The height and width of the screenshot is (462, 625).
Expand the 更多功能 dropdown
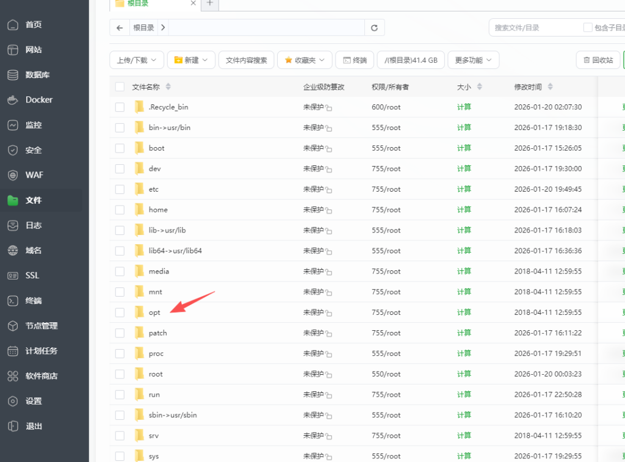point(473,60)
